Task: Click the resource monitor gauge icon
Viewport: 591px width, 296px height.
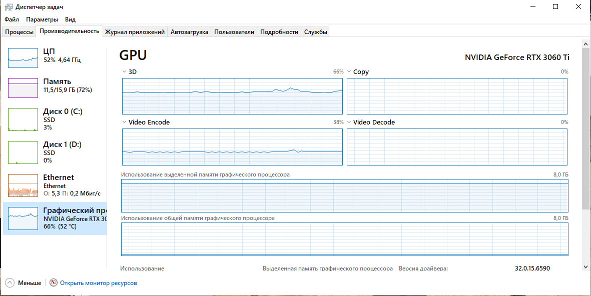Action: 54,283
